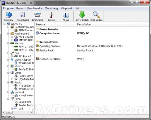The image size is (151, 120).
Task: Click the Floppy Drives icon
Action: click(x=16, y=76)
